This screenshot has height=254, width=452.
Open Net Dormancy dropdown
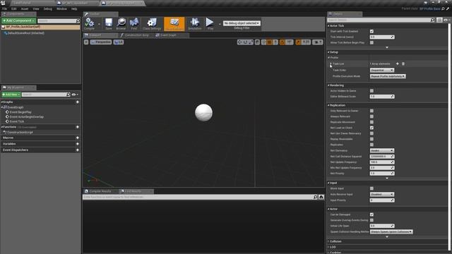point(381,150)
